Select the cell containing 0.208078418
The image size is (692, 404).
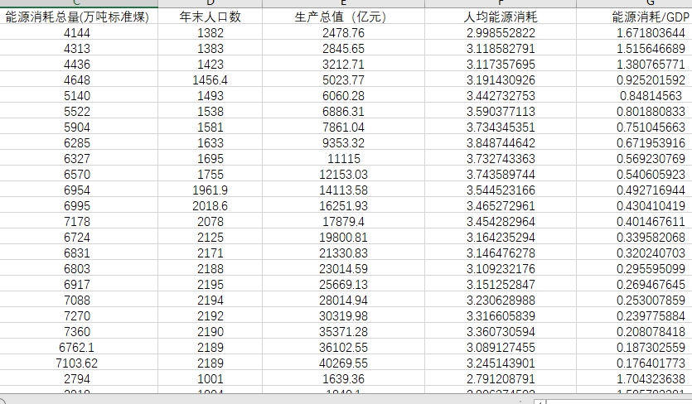(x=634, y=332)
